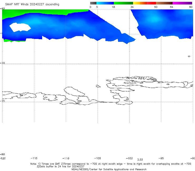Click the color scale label '34'
Screen dimensions: 195x171
132,7
